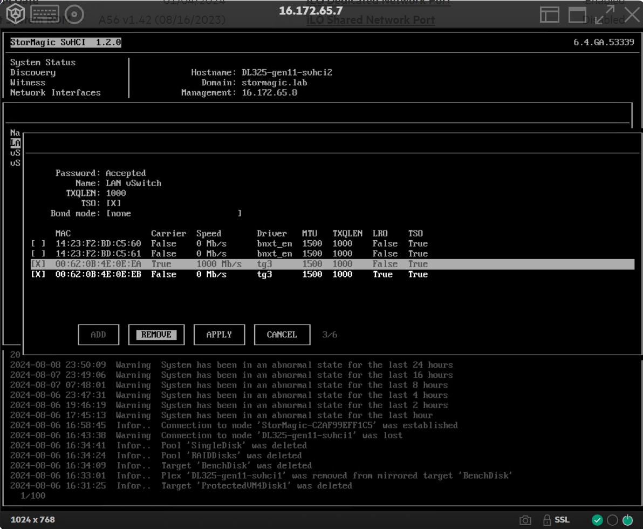The image size is (643, 529).
Task: Click the LRO column header
Action: point(380,234)
